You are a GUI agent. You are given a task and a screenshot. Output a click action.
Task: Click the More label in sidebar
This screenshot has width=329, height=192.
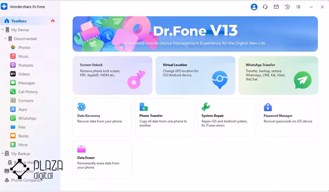tap(23, 145)
